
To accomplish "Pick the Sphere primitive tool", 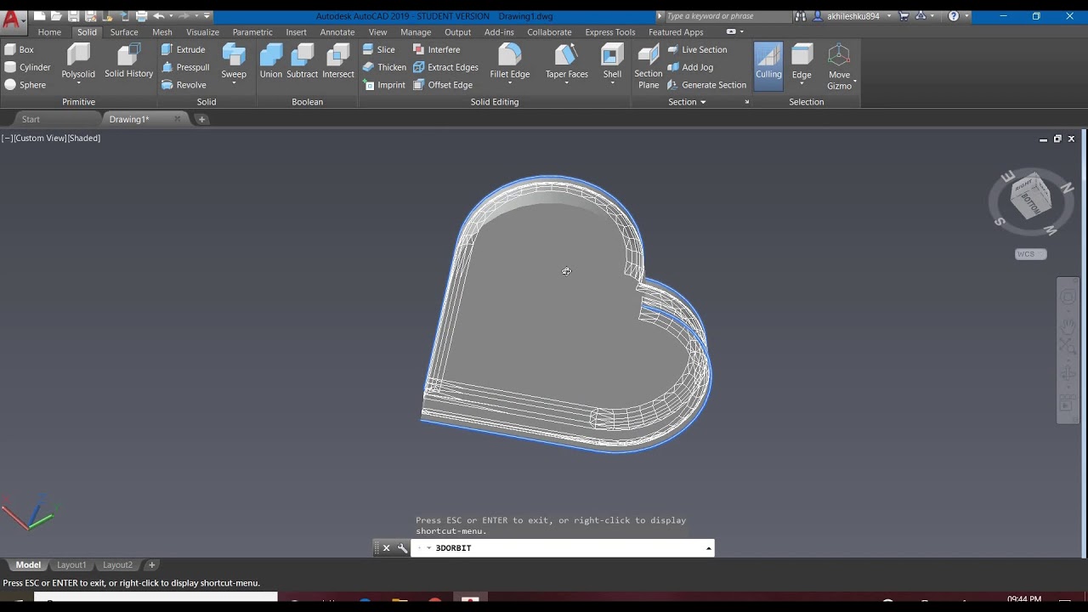I will 25,85.
